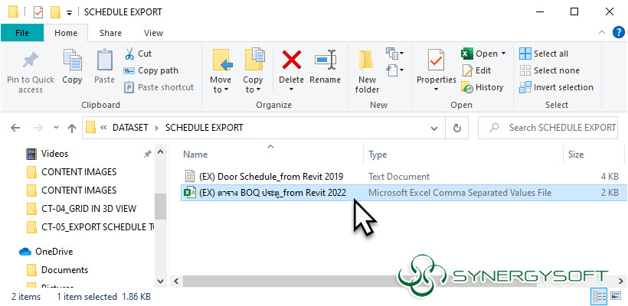The width and height of the screenshot is (628, 306).
Task: Click the Forward navigation arrow
Action: pyautogui.click(x=38, y=128)
